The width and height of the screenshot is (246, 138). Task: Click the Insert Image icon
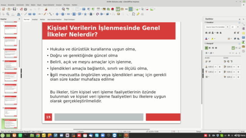pyautogui.click(x=104, y=9)
